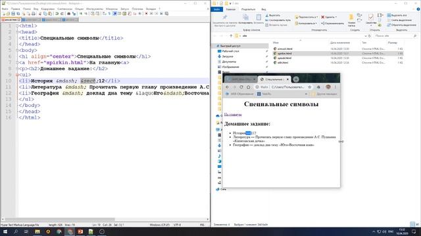Click the Open file icon in Notepad++
The height and width of the screenshot is (236, 421).
pyautogui.click(x=8, y=13)
